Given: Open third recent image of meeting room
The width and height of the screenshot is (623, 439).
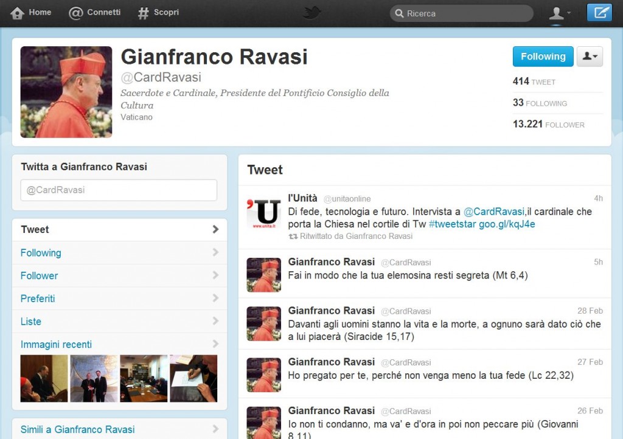Looking at the screenshot, I should (x=144, y=378).
